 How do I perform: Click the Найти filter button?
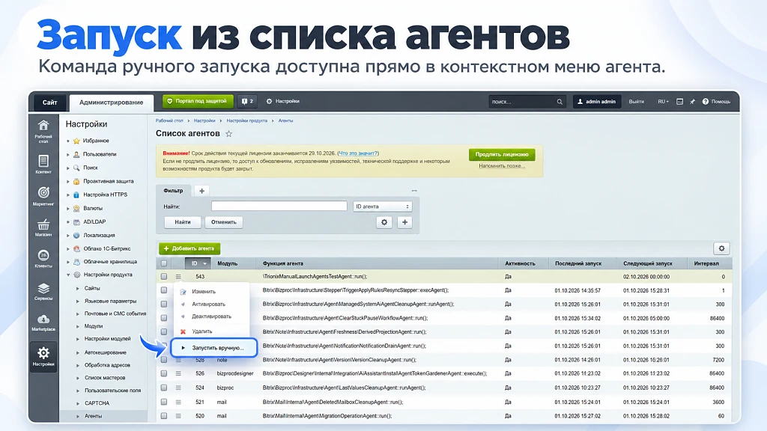tap(183, 222)
